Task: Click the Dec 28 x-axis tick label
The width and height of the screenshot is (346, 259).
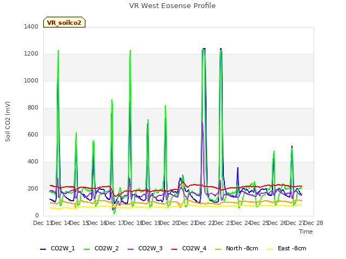Action: [x=314, y=223]
